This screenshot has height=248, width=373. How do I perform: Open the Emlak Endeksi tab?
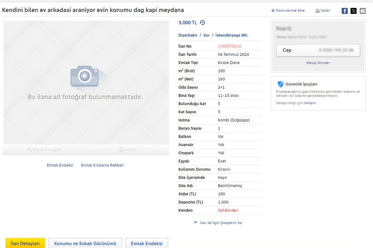coord(147,243)
